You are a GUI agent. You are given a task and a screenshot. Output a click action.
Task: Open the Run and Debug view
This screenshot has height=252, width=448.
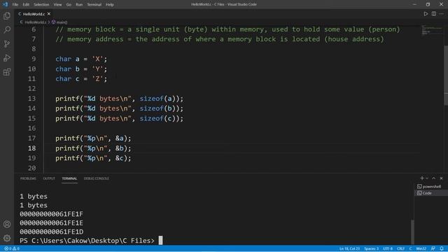[x=7, y=57]
